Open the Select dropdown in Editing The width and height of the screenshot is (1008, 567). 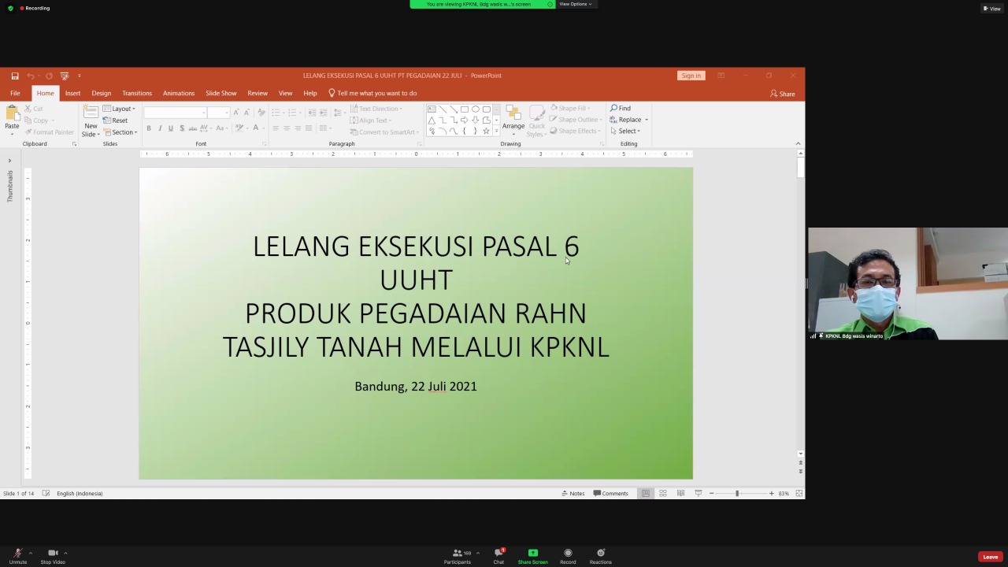625,132
